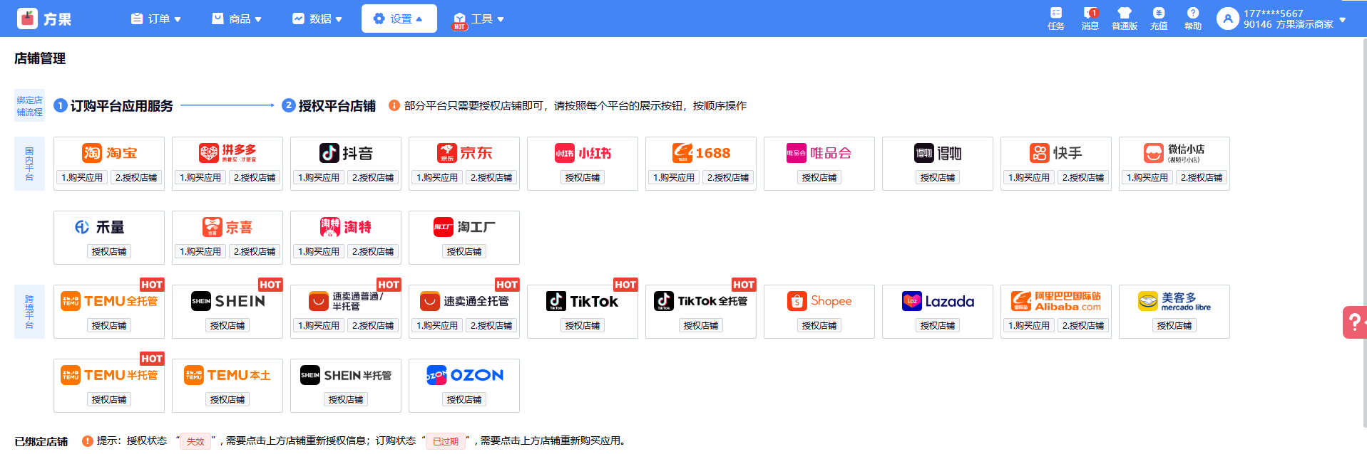Select the 绑定店铺流程 side tab
The width and height of the screenshot is (1367, 454).
tap(29, 105)
